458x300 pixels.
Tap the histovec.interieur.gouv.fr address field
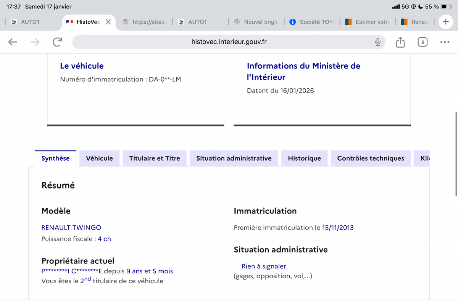(x=228, y=42)
